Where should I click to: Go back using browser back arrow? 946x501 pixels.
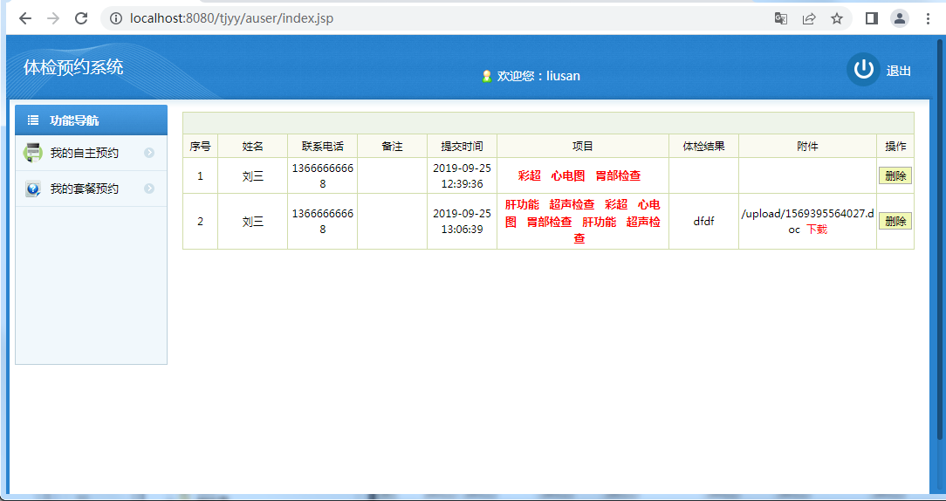click(24, 18)
